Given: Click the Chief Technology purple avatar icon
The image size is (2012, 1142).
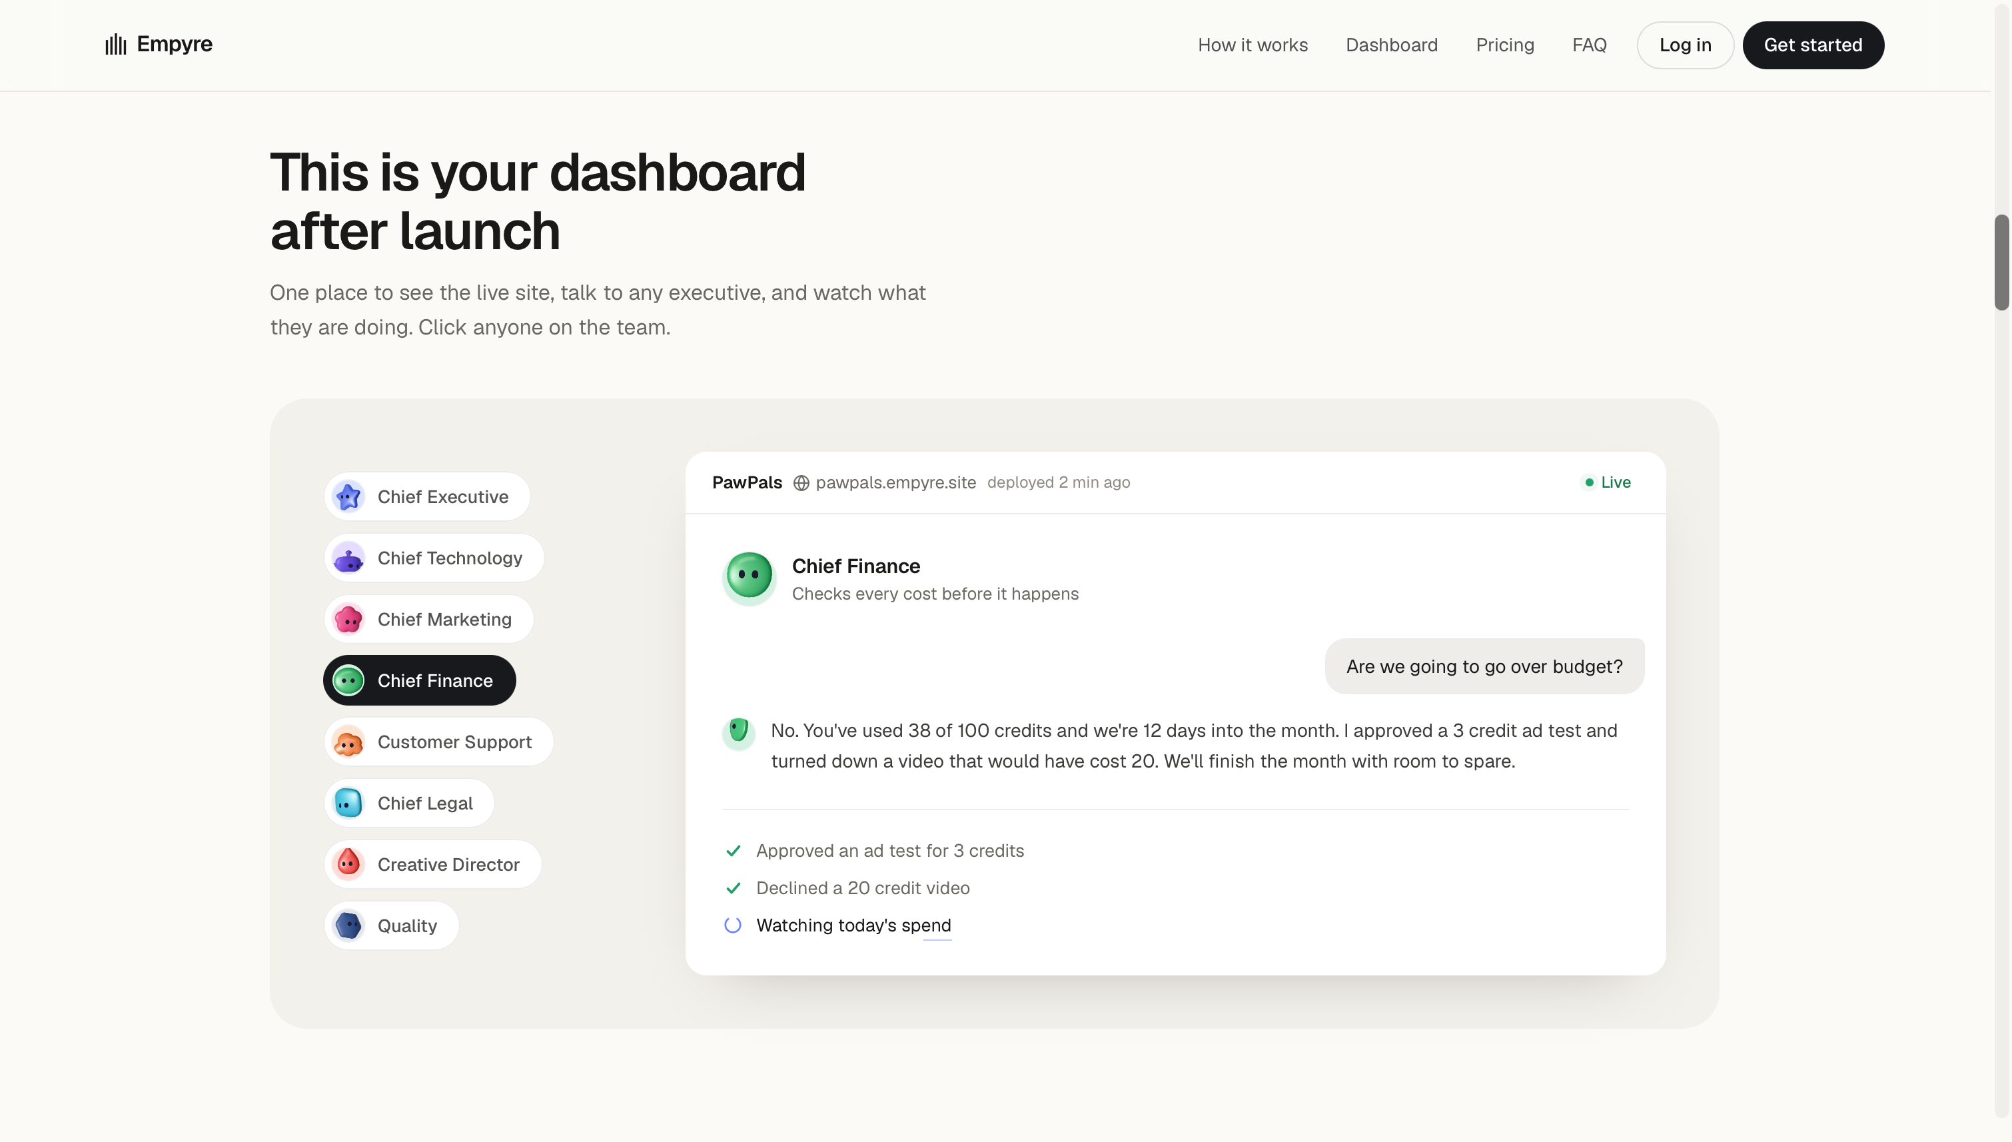Looking at the screenshot, I should (348, 558).
